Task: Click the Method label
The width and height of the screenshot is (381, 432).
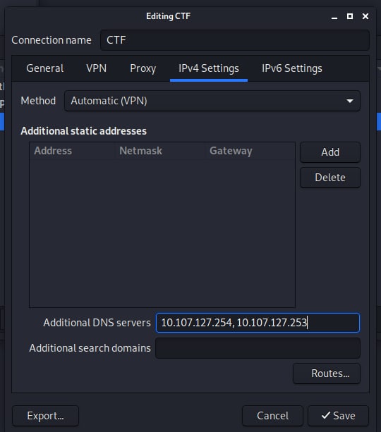Action: coord(38,101)
